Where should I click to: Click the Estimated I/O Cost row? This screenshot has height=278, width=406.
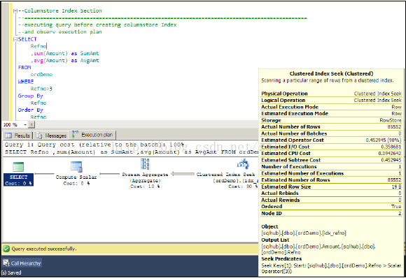coord(331,147)
